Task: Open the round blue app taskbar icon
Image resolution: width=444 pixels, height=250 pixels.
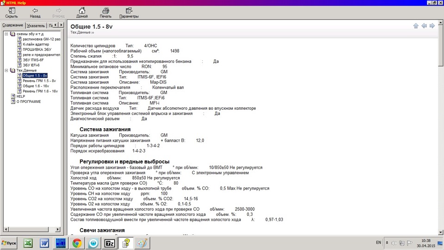Action: tap(93, 243)
